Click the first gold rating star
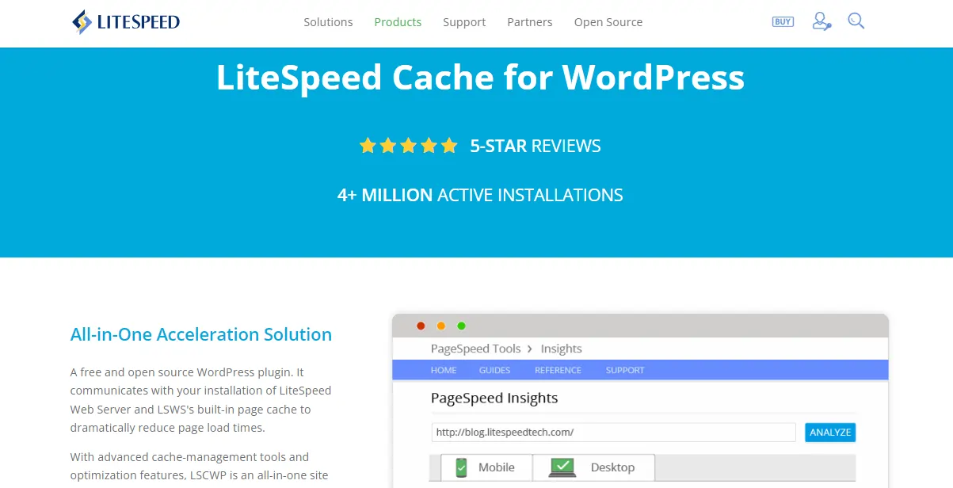This screenshot has height=488, width=953. click(x=368, y=145)
